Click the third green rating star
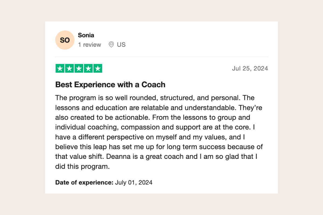Screen dimensions: 323x215 (x=79, y=69)
